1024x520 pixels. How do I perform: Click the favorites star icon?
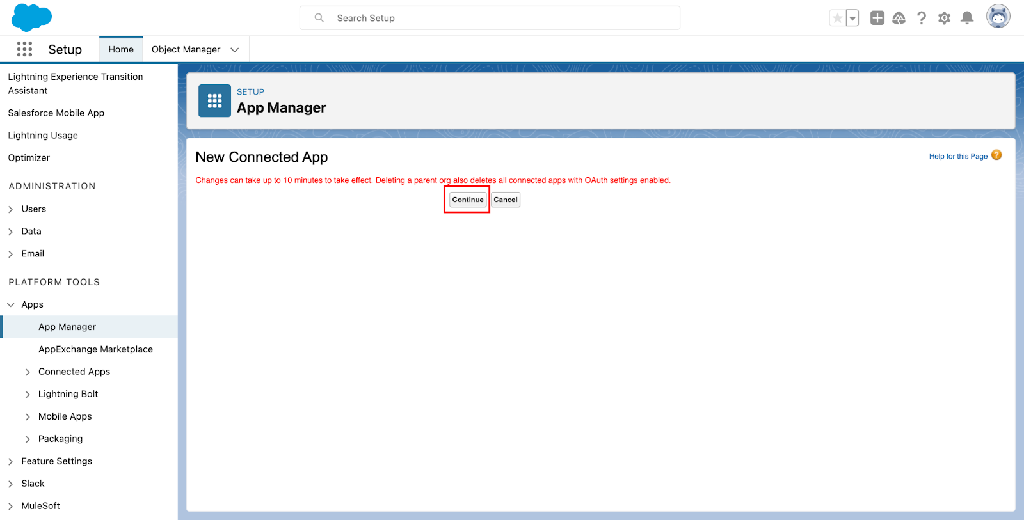point(837,18)
